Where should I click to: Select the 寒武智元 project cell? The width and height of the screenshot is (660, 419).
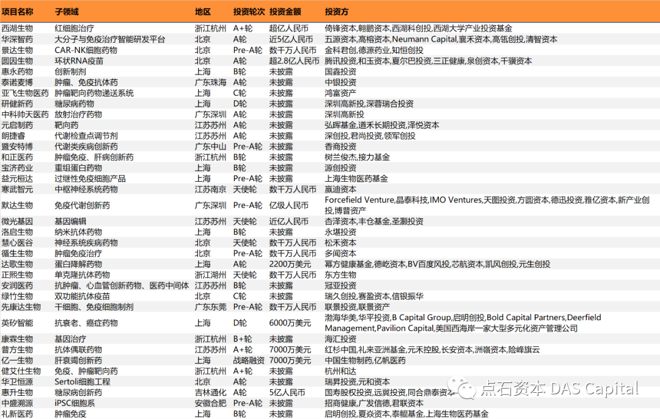(x=17, y=190)
